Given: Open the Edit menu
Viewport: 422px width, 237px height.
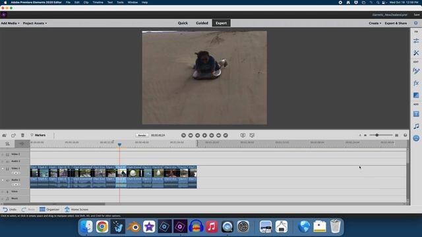Looking at the screenshot, I should (77, 2).
